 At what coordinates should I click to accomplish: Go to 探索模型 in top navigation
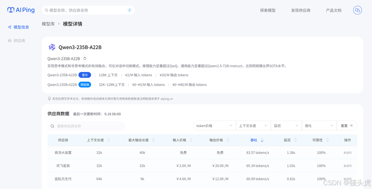[x=268, y=10]
